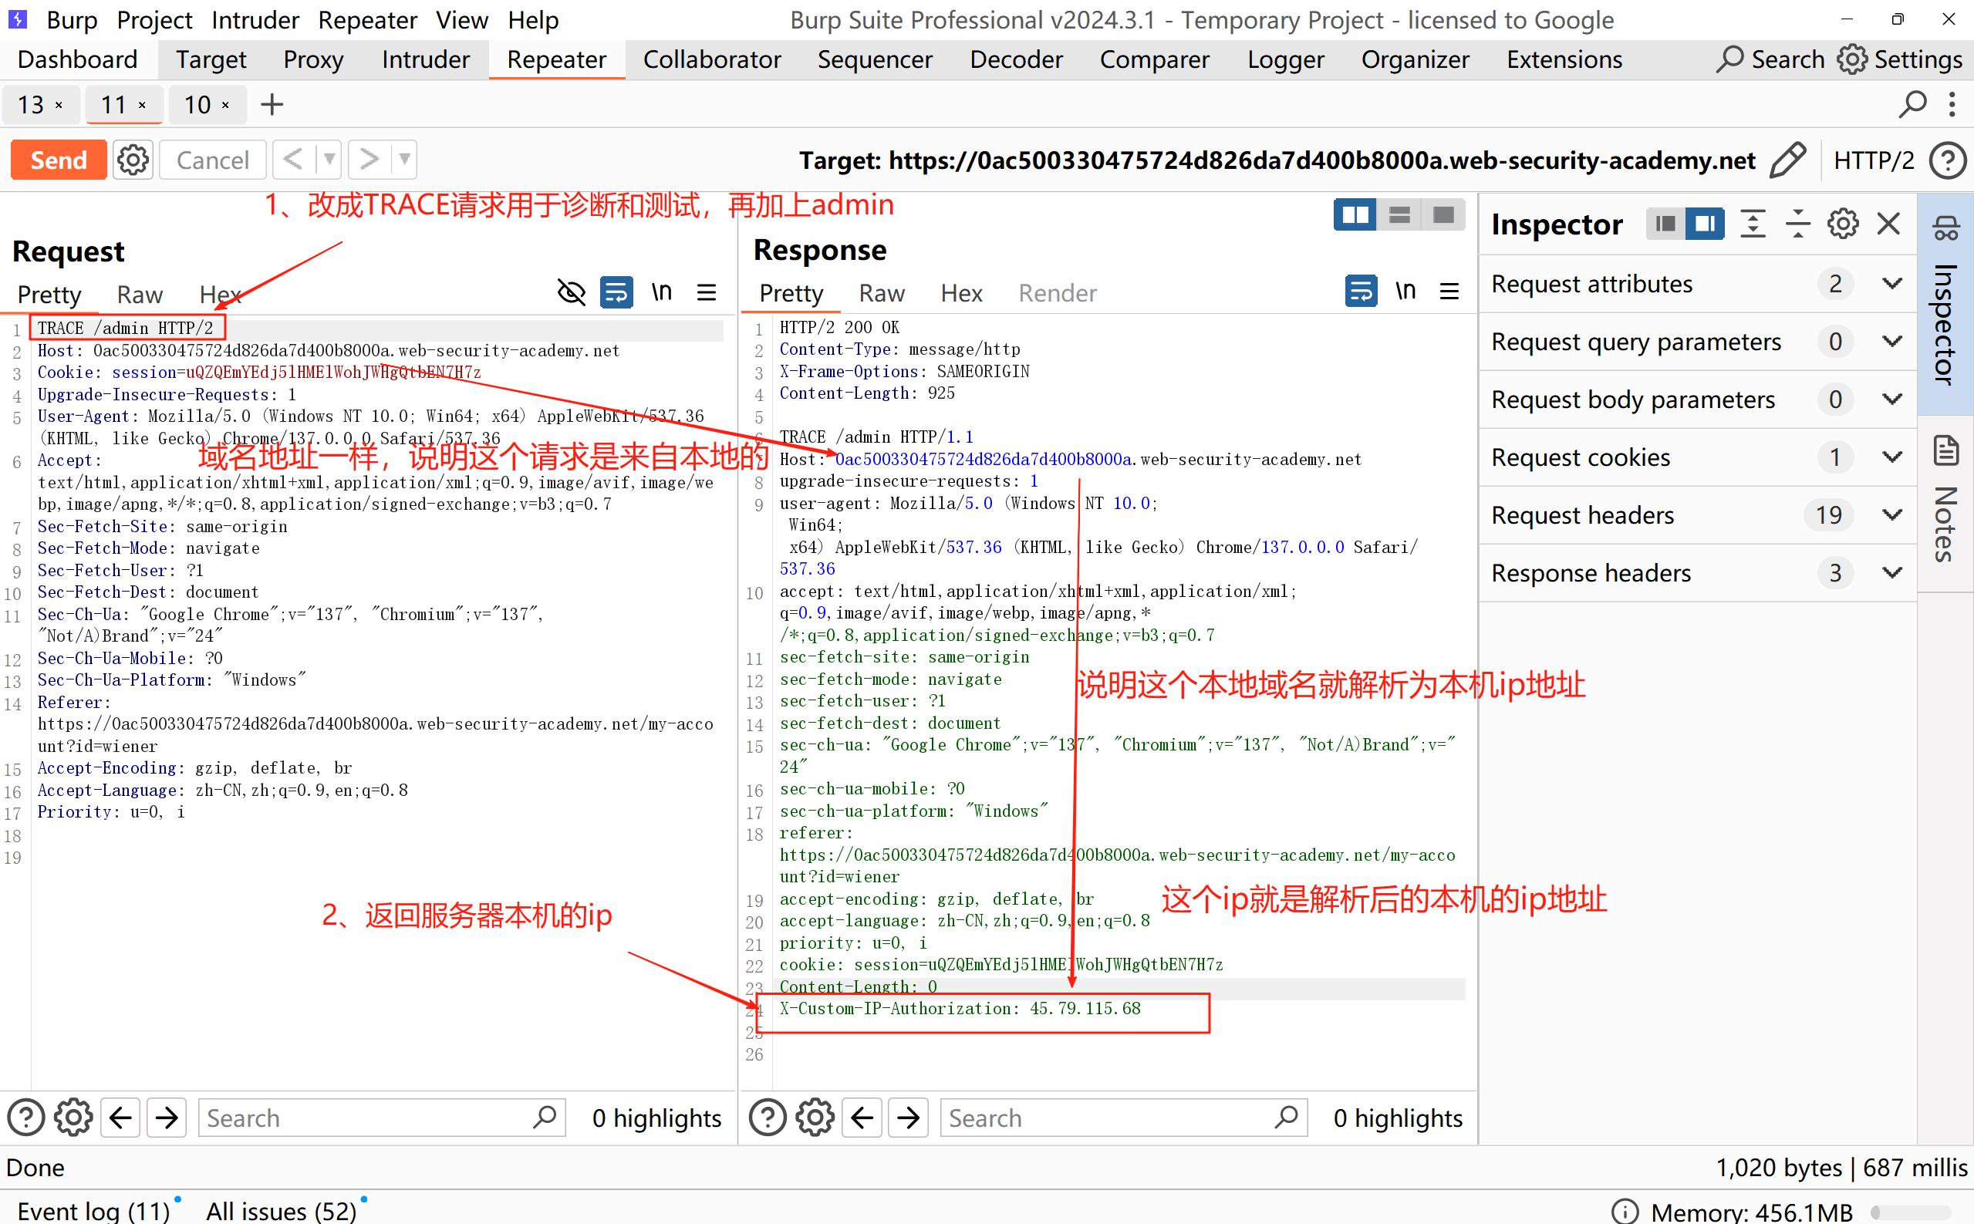Open the history forward dropdown arrow
This screenshot has width=1974, height=1224.
(x=404, y=160)
